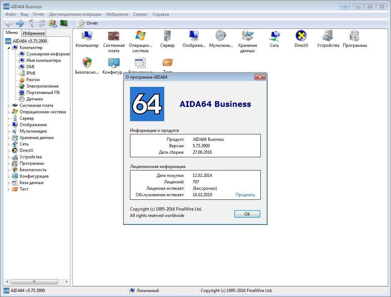Open the Мультимедиа speaker icon in pane
Image resolution: width=391 pixels, height=297 pixels.
(221, 39)
